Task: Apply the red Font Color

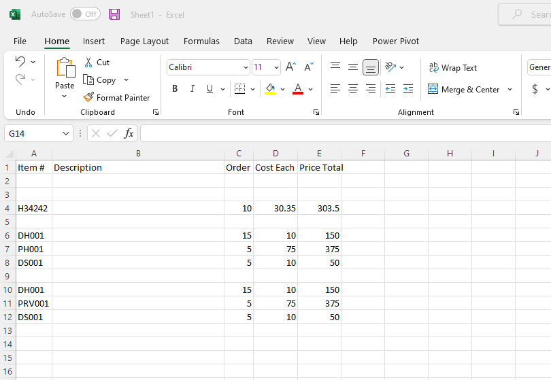Action: [x=298, y=88]
